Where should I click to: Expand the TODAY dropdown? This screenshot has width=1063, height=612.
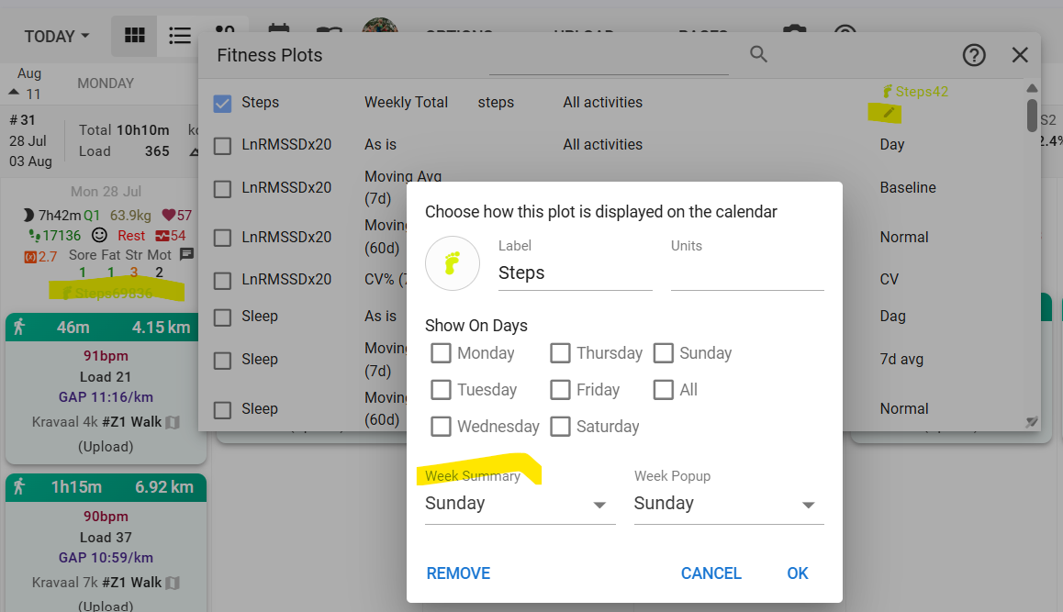[57, 37]
